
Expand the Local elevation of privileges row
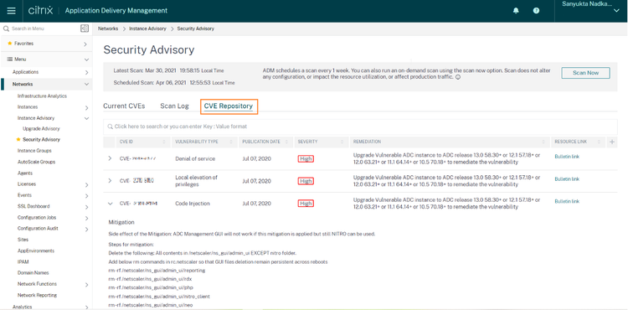pyautogui.click(x=111, y=181)
